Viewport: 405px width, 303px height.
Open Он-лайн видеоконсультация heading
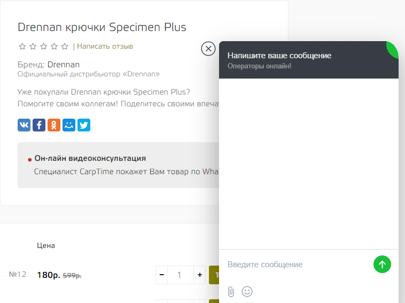[90, 158]
